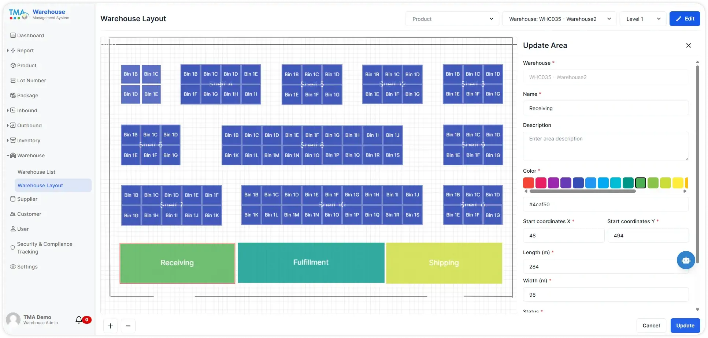Screen dimensions: 708x338
Task: Click the Dashboard sidebar icon
Action: click(13, 35)
